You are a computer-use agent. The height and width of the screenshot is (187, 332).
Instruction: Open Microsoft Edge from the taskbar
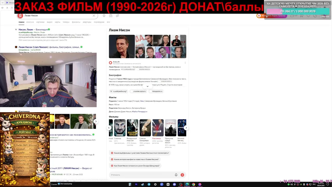click(x=187, y=184)
